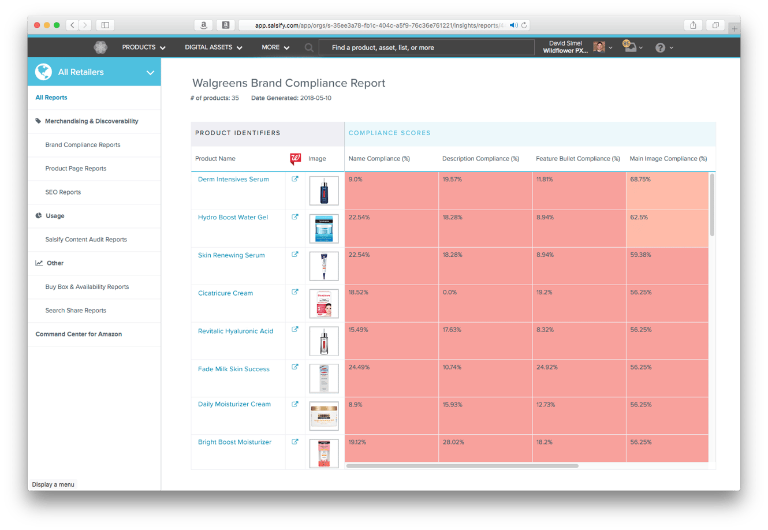Open the Skin Renewing Serum link
This screenshot has width=768, height=530.
(231, 255)
